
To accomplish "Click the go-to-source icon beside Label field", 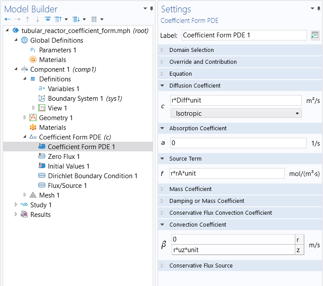I will pos(315,35).
